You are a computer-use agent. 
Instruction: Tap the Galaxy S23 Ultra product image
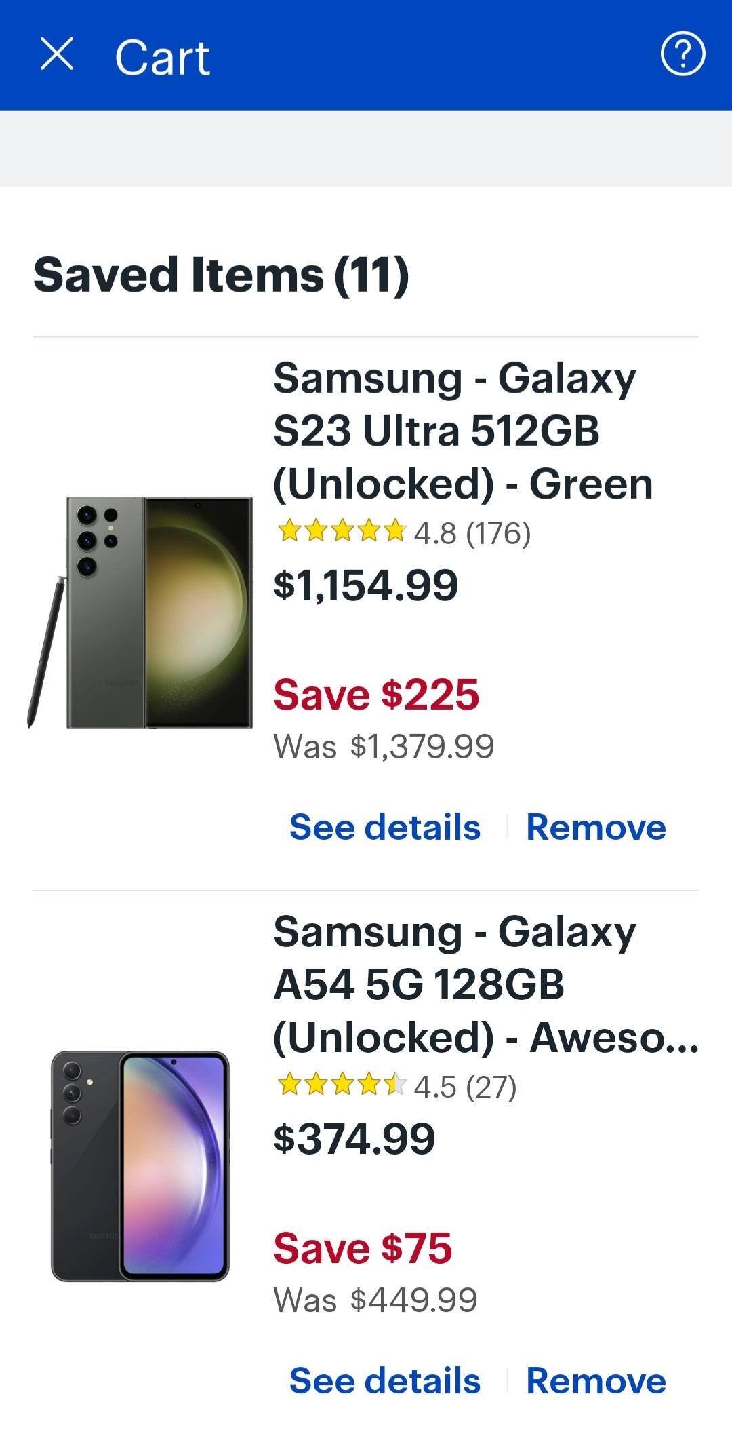pyautogui.click(x=141, y=613)
